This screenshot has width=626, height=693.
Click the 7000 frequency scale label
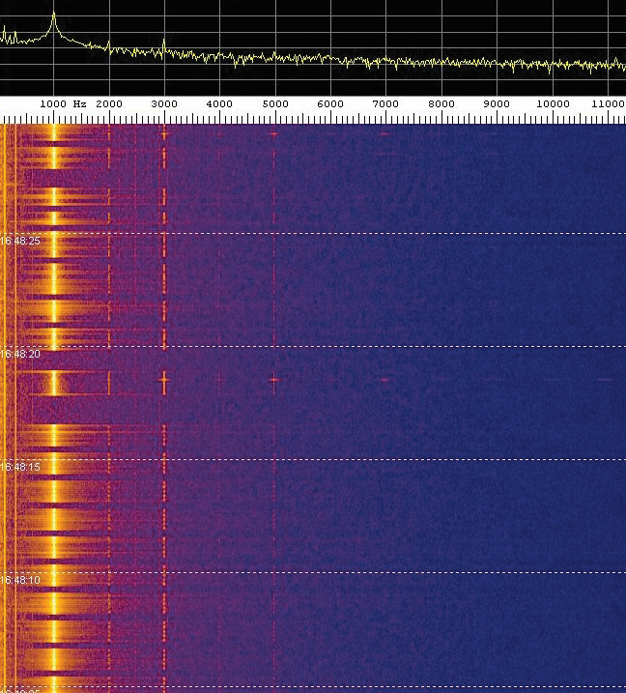pyautogui.click(x=385, y=103)
